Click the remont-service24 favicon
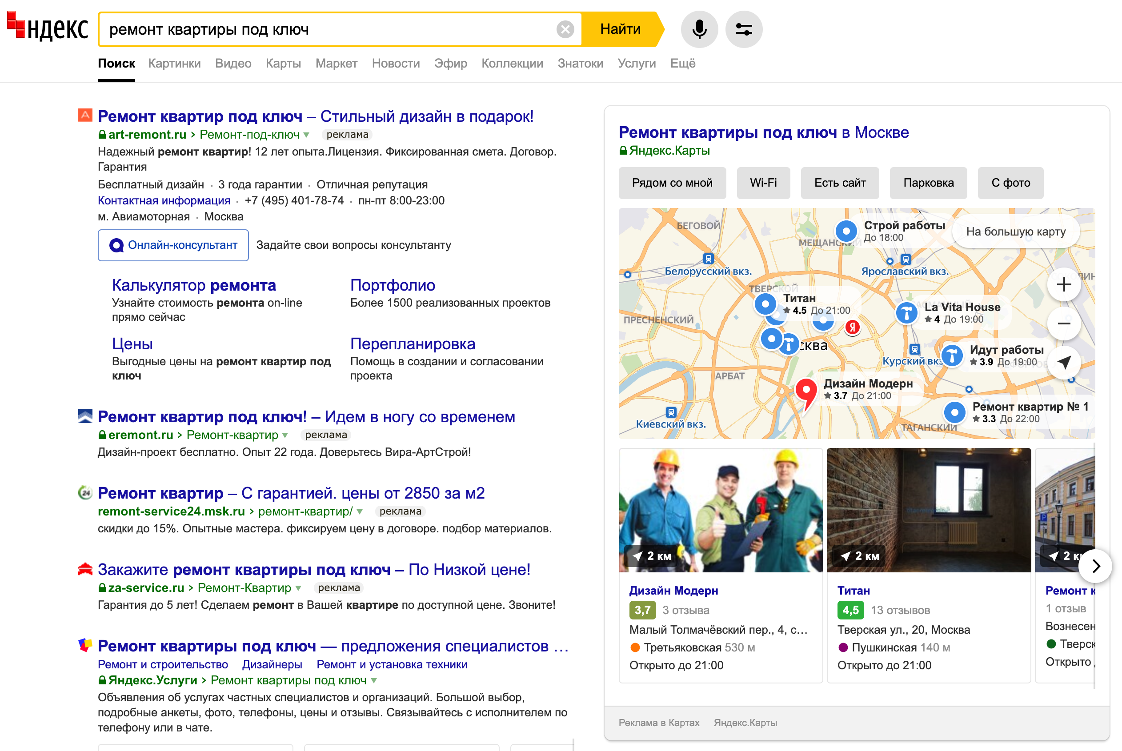 point(85,492)
